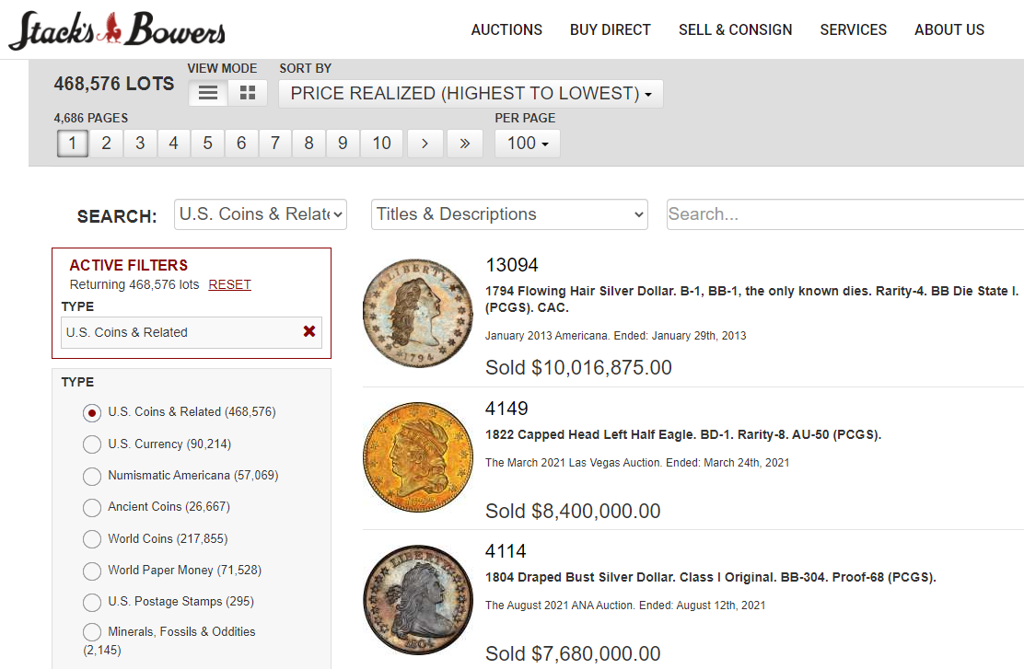This screenshot has width=1024, height=669.
Task: Open the SERVICES menu
Action: pyautogui.click(x=853, y=29)
